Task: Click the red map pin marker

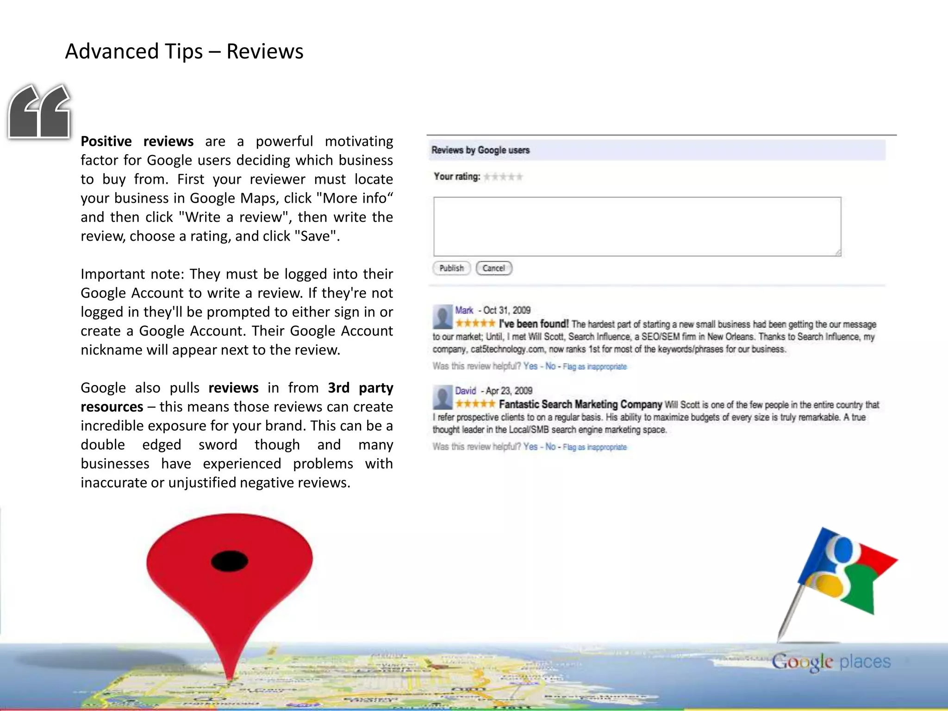Action: coord(230,596)
